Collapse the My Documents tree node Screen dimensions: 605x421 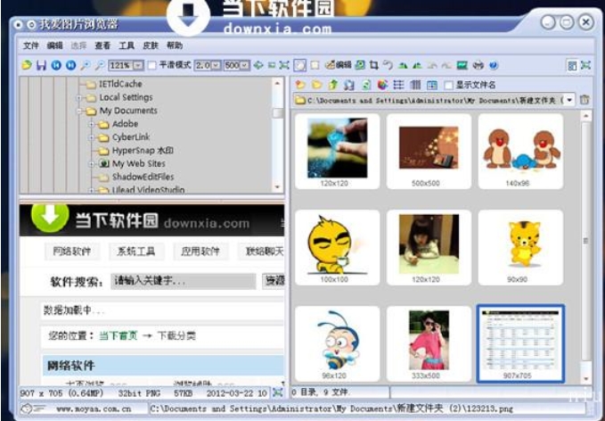point(79,111)
